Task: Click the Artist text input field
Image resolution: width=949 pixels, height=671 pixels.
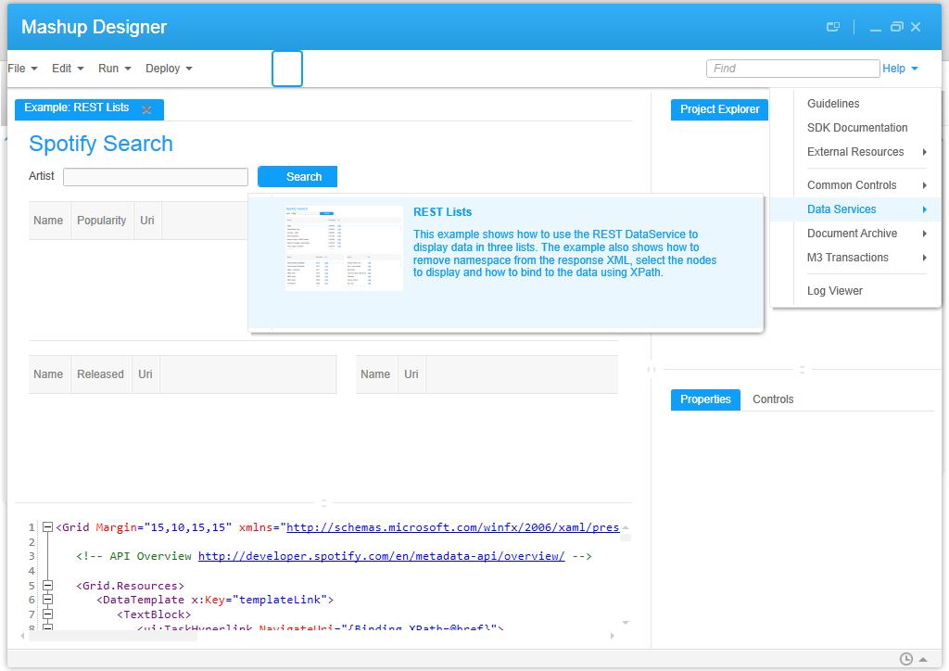Action: tap(156, 177)
